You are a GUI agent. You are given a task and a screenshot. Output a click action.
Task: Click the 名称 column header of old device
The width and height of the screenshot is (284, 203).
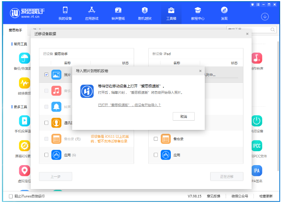coord(67,63)
